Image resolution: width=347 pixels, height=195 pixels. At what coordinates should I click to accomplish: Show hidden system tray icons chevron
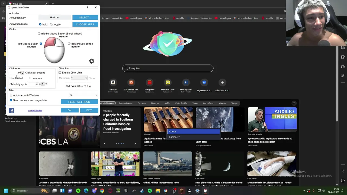click(x=304, y=191)
